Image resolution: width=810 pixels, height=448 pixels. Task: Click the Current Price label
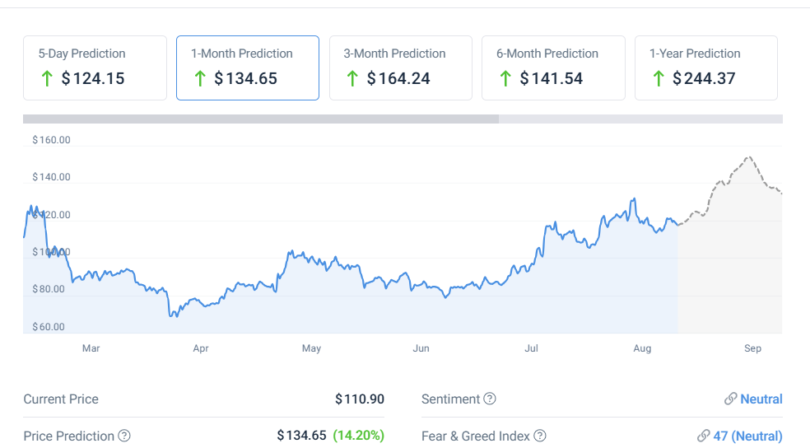(61, 399)
